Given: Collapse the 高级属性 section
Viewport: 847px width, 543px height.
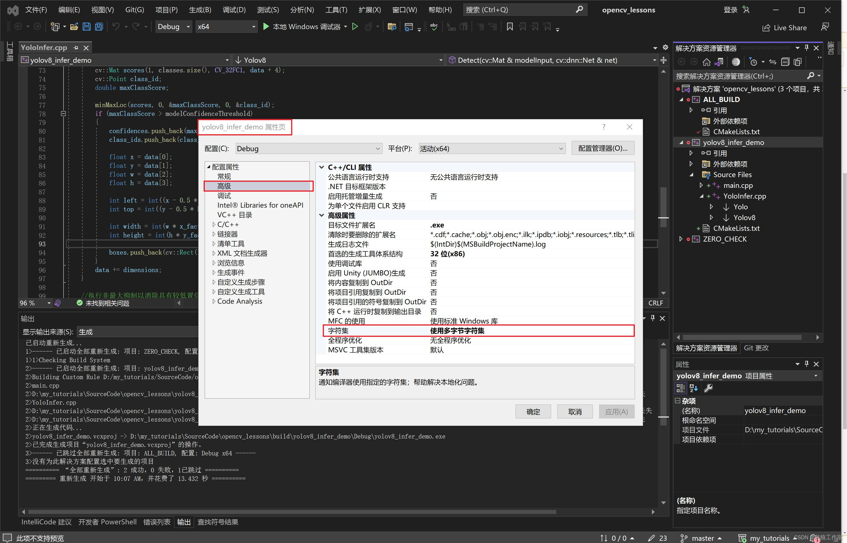Looking at the screenshot, I should click(x=321, y=216).
